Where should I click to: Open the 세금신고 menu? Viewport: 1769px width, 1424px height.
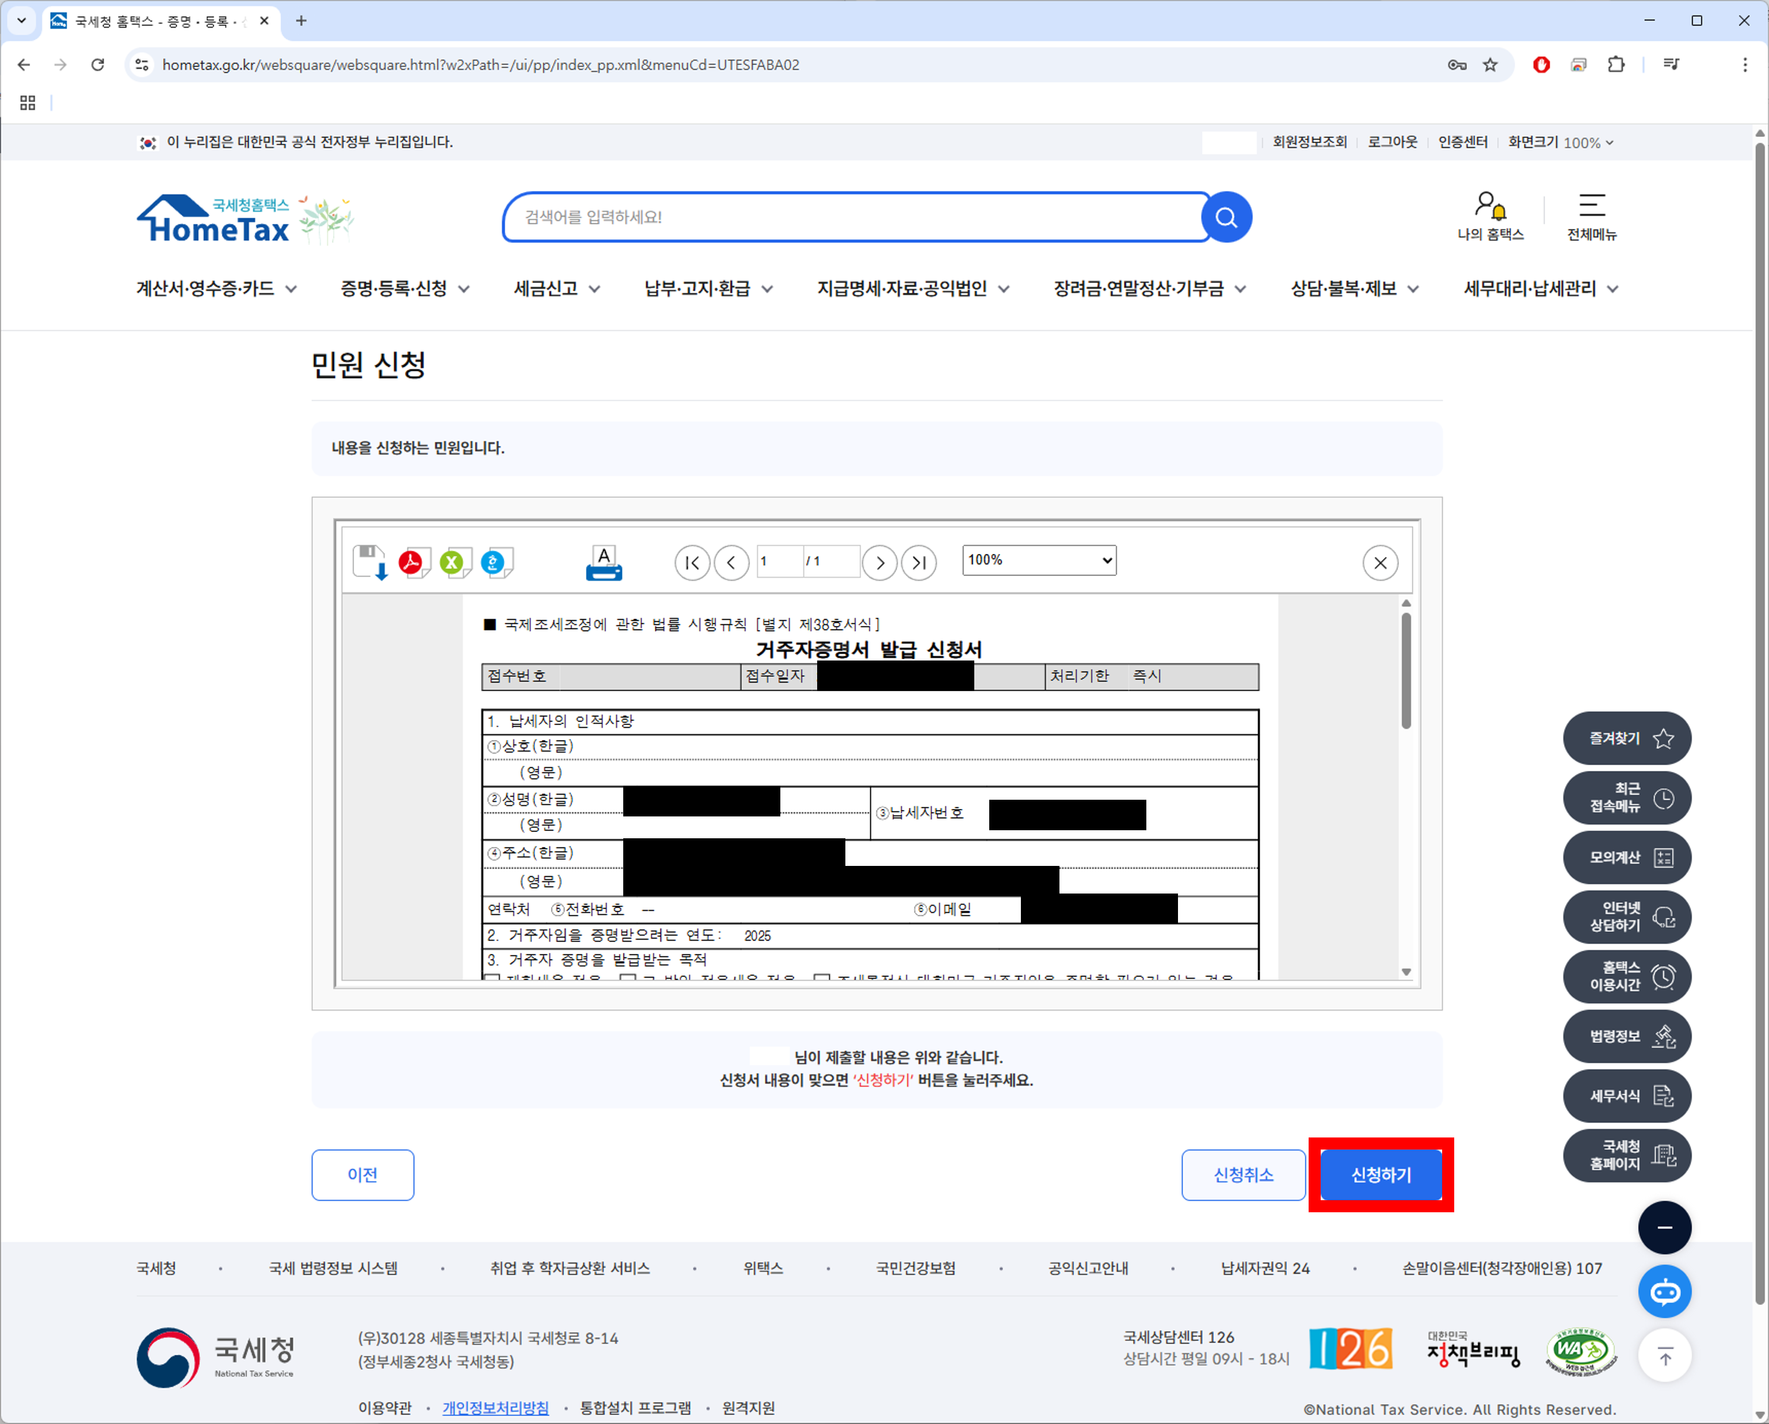coord(556,289)
